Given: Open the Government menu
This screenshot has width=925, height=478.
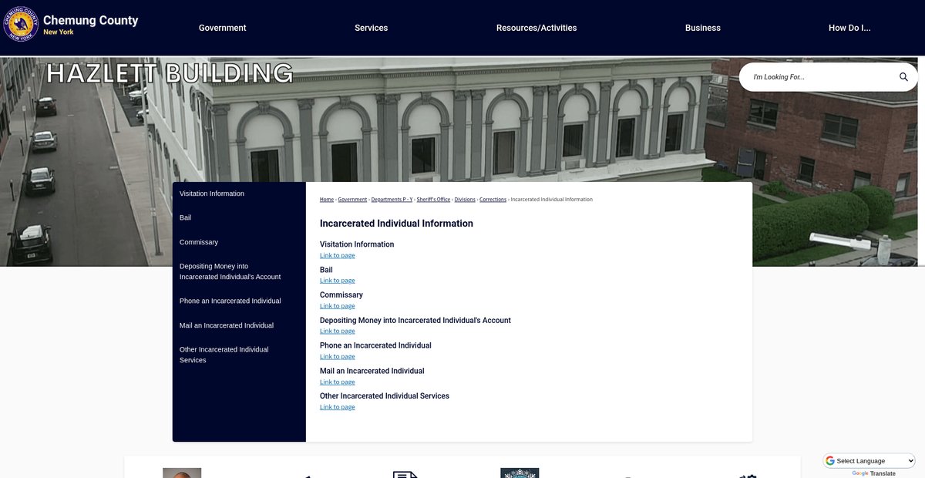Looking at the screenshot, I should (222, 28).
